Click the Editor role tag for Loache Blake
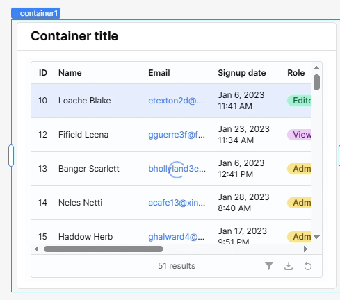 300,101
